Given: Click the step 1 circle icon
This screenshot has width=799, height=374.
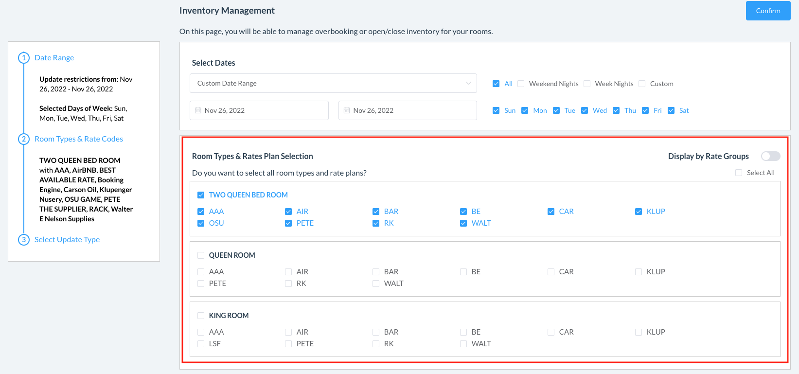Looking at the screenshot, I should pyautogui.click(x=24, y=58).
